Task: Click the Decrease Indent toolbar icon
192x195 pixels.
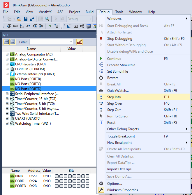Action: [35, 26]
